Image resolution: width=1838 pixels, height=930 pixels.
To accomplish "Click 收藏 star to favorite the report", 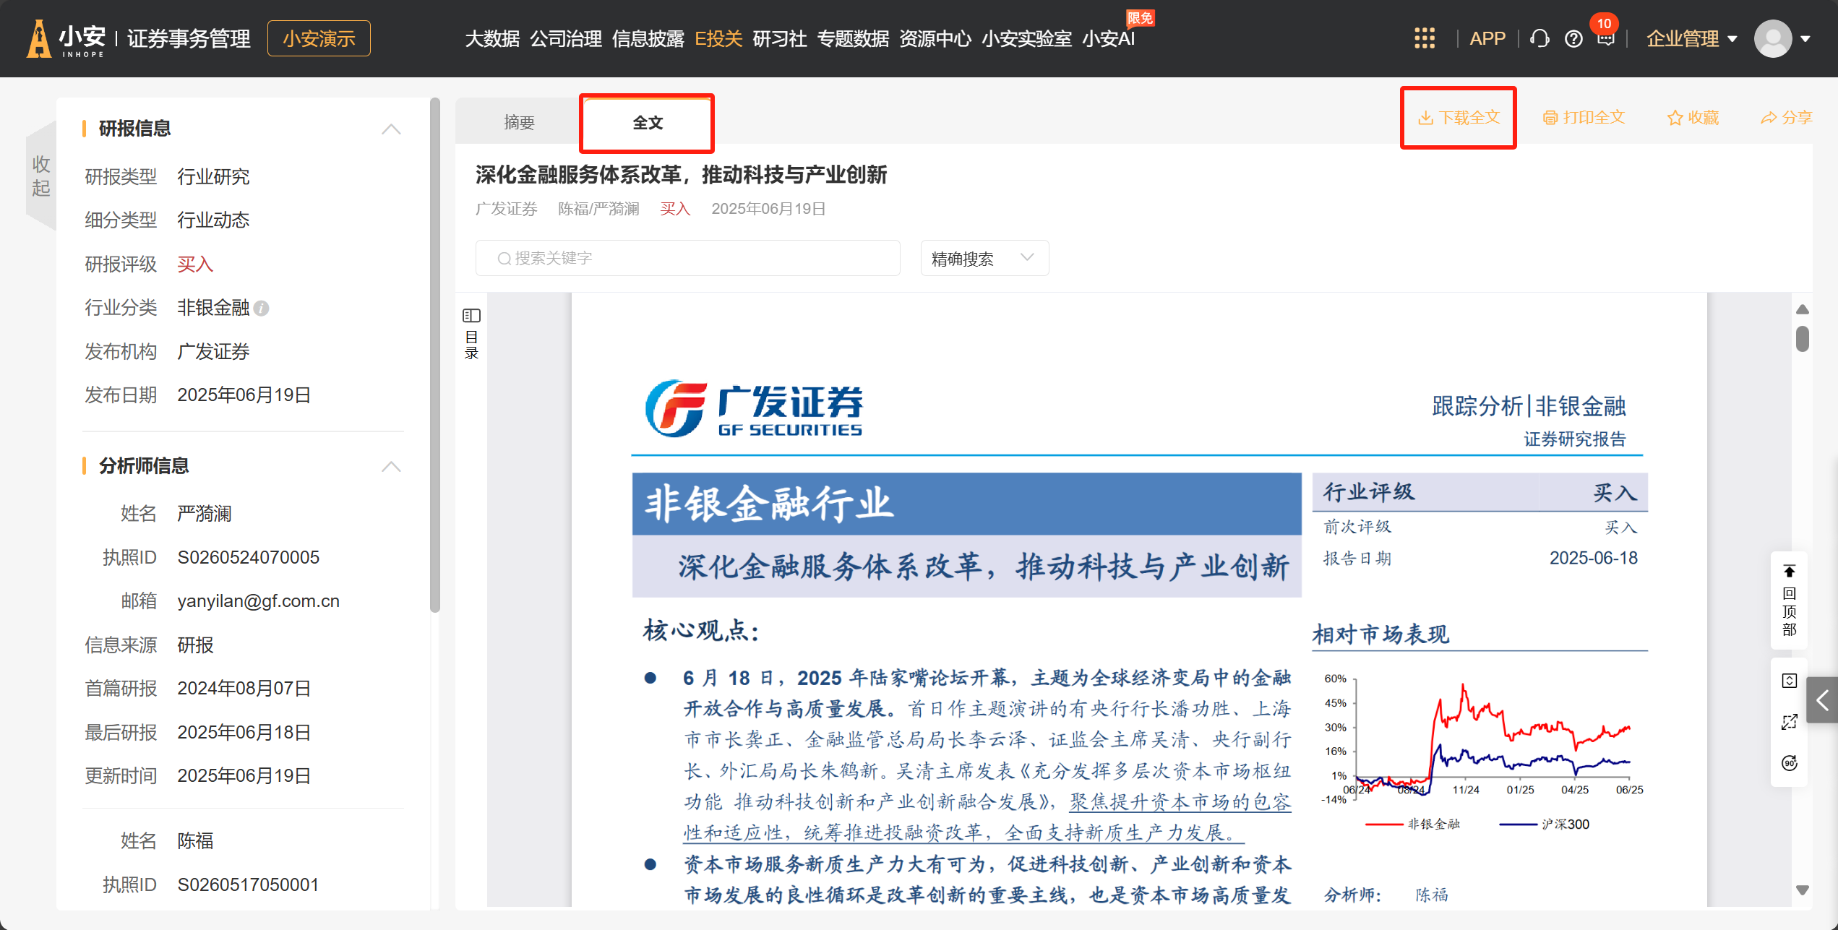I will [1693, 118].
